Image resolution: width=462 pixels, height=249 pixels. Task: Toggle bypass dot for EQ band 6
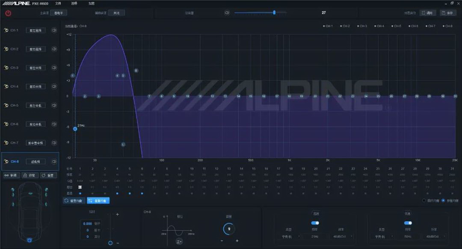[x=142, y=194]
